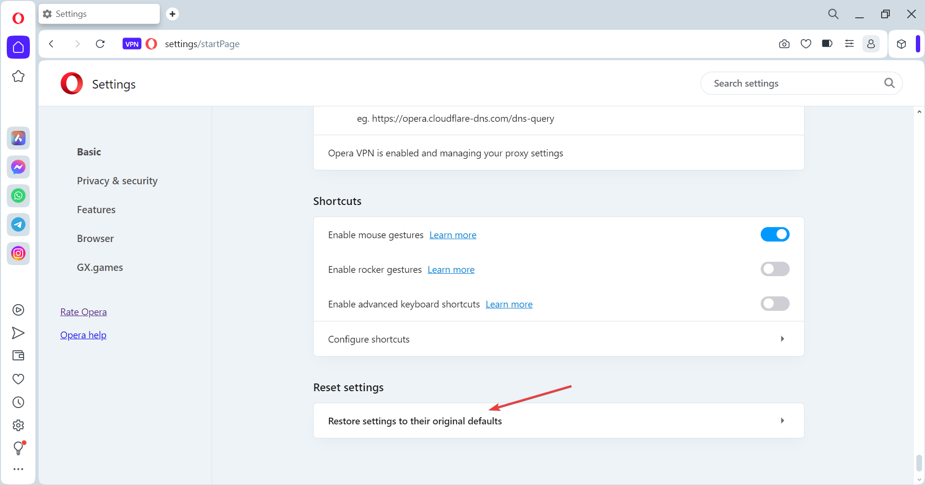Viewport: 925px width, 485px height.
Task: Open Browser settings section
Action: click(95, 239)
